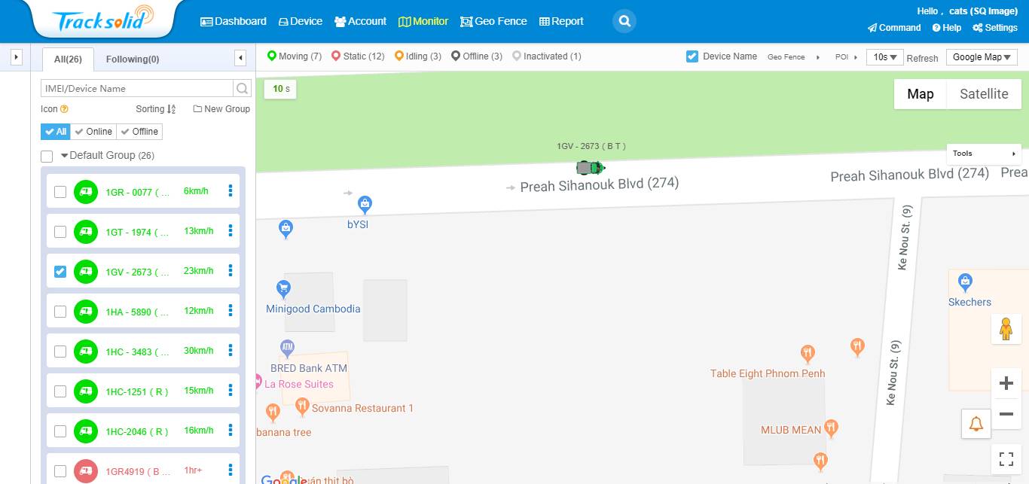Open menu dots for 1HC-1251 ( R )
The image size is (1029, 484).
pos(231,391)
